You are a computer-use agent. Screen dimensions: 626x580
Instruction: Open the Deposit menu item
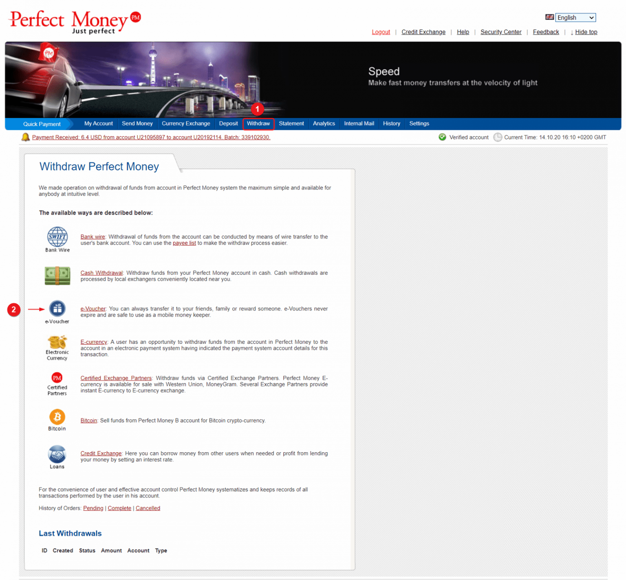(x=228, y=123)
